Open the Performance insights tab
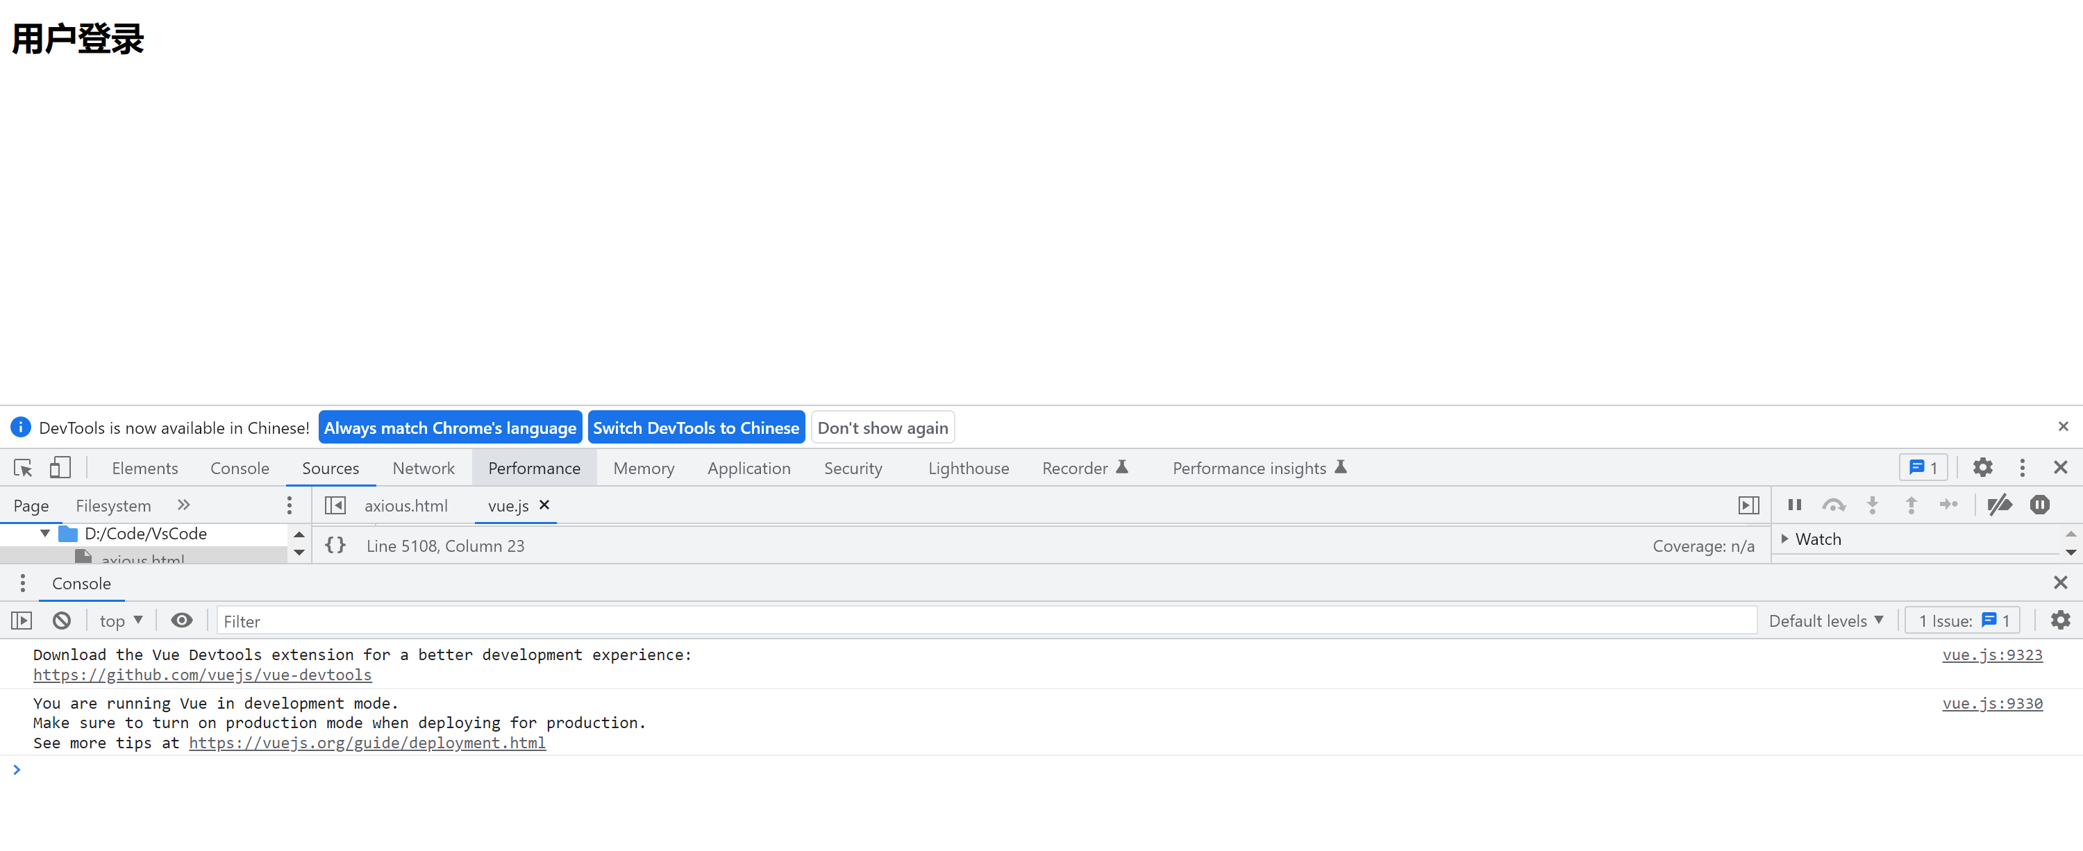Image resolution: width=2083 pixels, height=851 pixels. pyautogui.click(x=1260, y=468)
